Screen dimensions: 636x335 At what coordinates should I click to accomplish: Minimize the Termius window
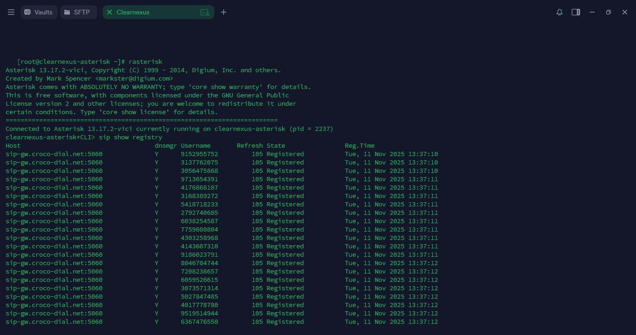(592, 12)
